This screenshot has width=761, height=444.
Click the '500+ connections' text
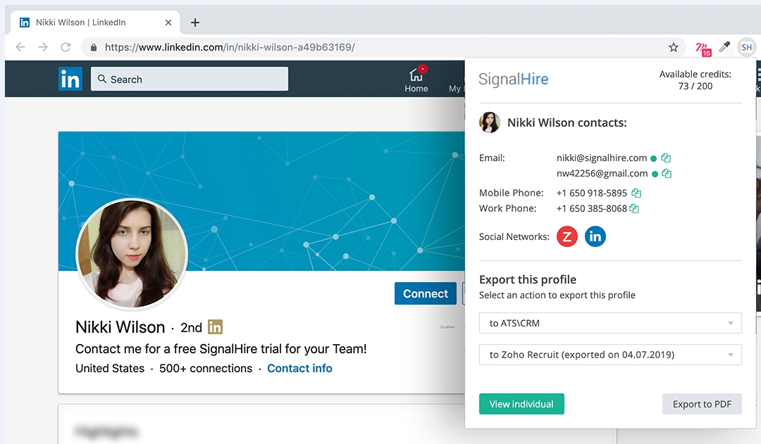click(206, 369)
